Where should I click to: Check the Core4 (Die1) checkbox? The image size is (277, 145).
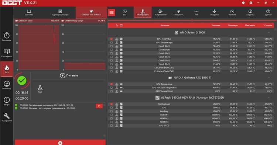112,57
